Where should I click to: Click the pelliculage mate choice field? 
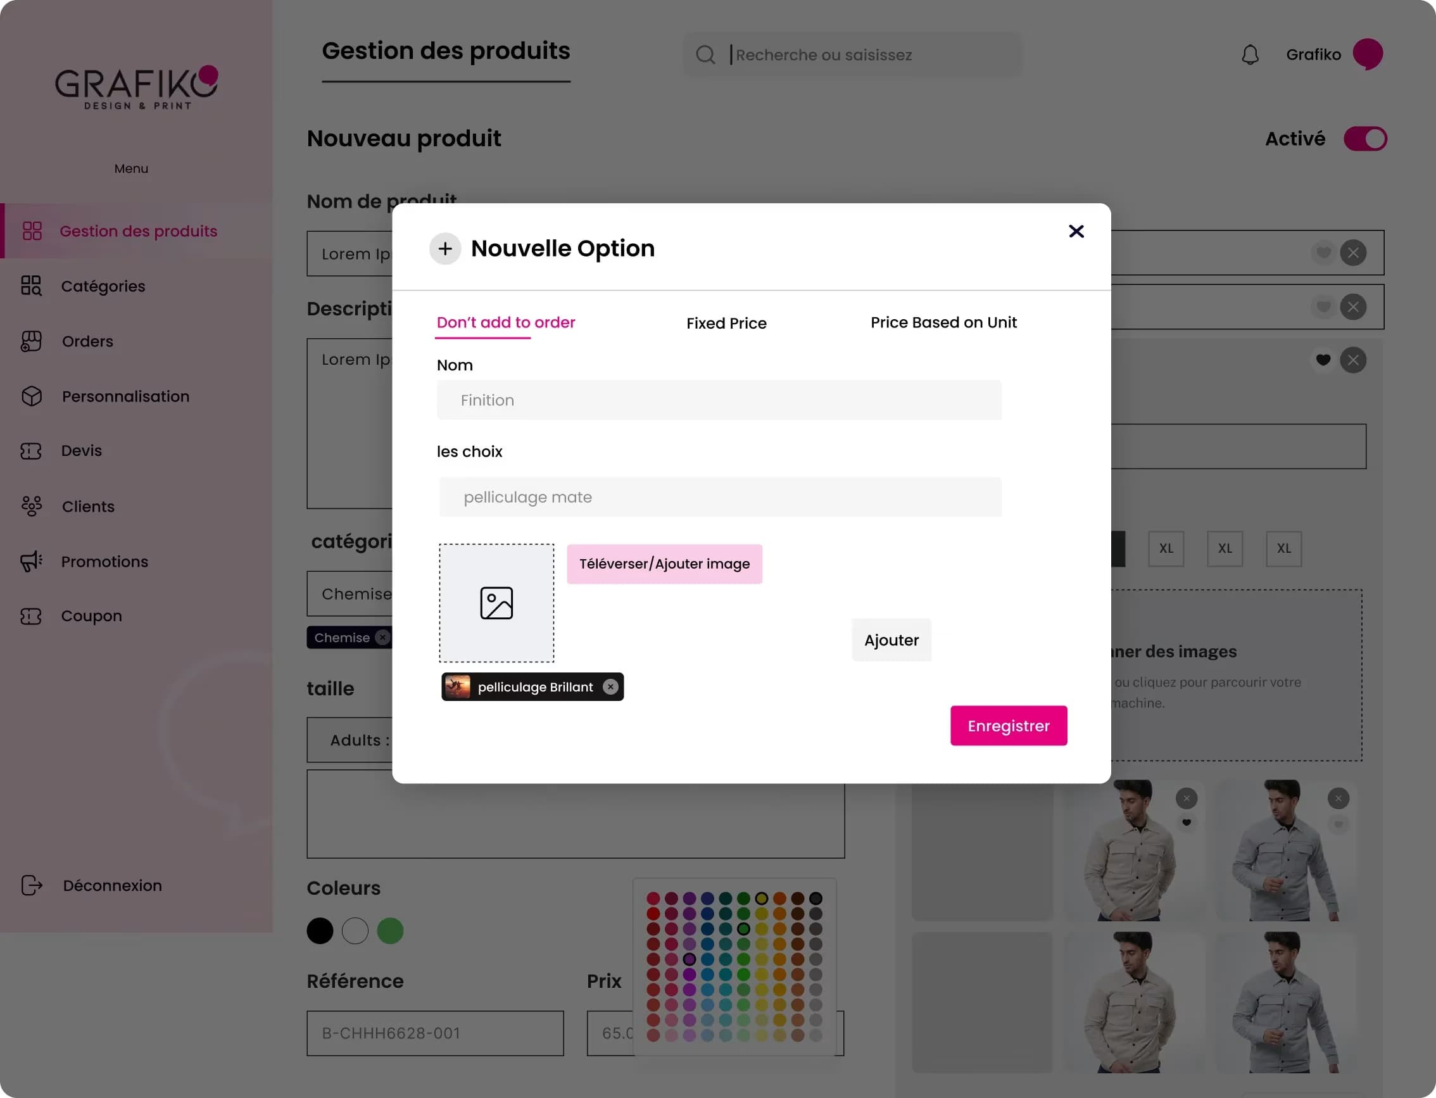point(720,496)
